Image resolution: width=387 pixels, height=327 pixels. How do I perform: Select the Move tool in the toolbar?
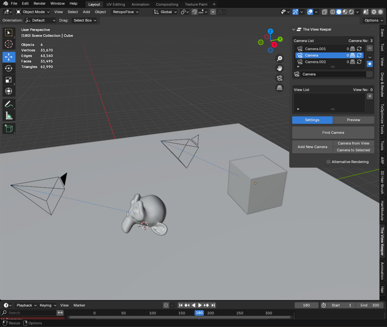point(8,57)
